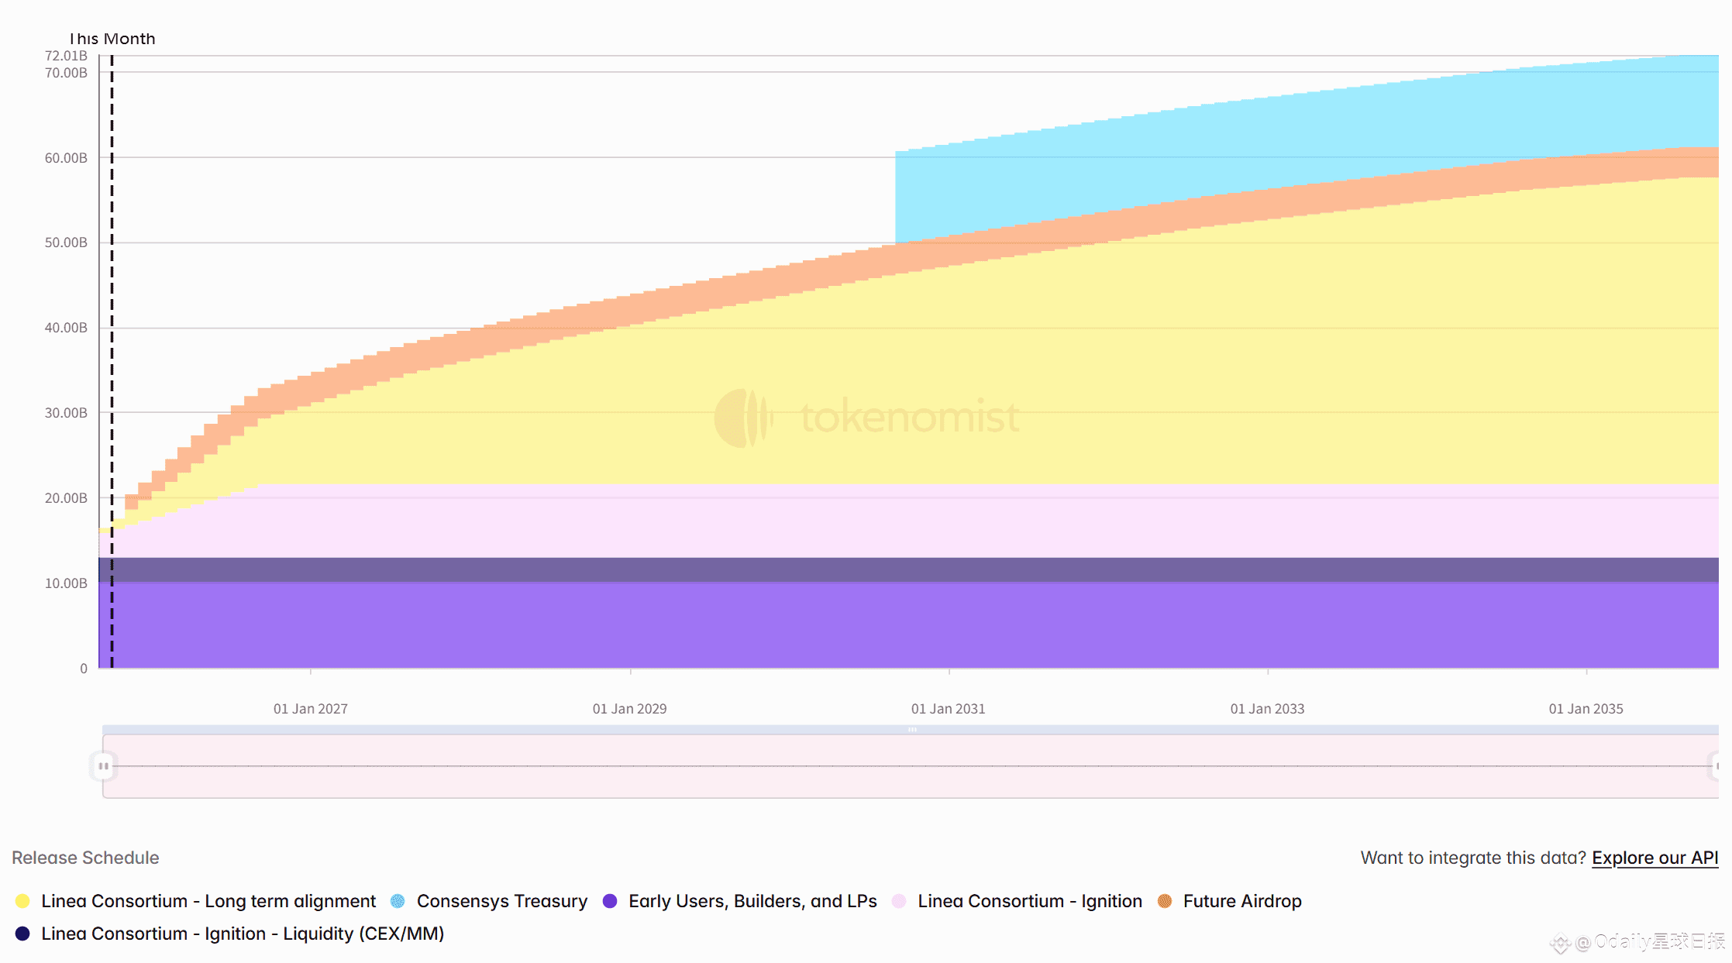Image resolution: width=1732 pixels, height=963 pixels.
Task: Click the dark navy Liquidity (CEX/MM) legend dot
Action: [22, 934]
